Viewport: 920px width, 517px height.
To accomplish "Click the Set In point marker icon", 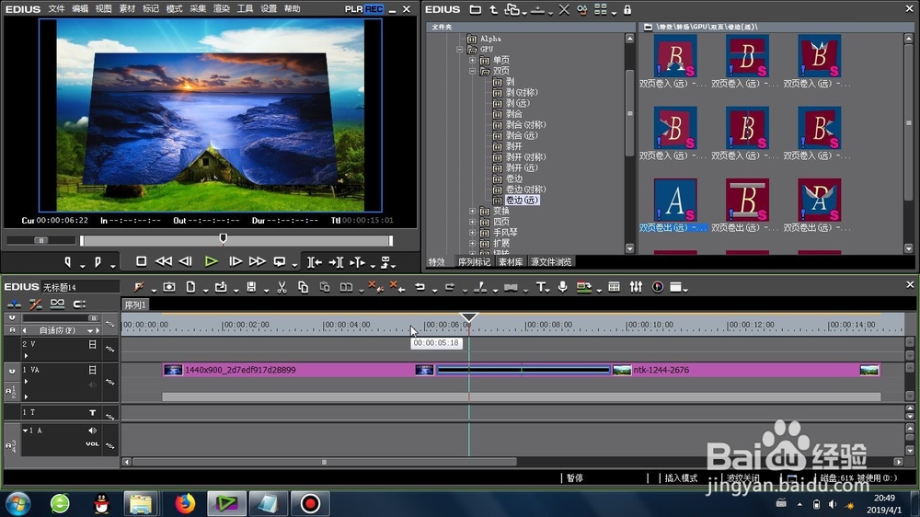I will point(68,262).
